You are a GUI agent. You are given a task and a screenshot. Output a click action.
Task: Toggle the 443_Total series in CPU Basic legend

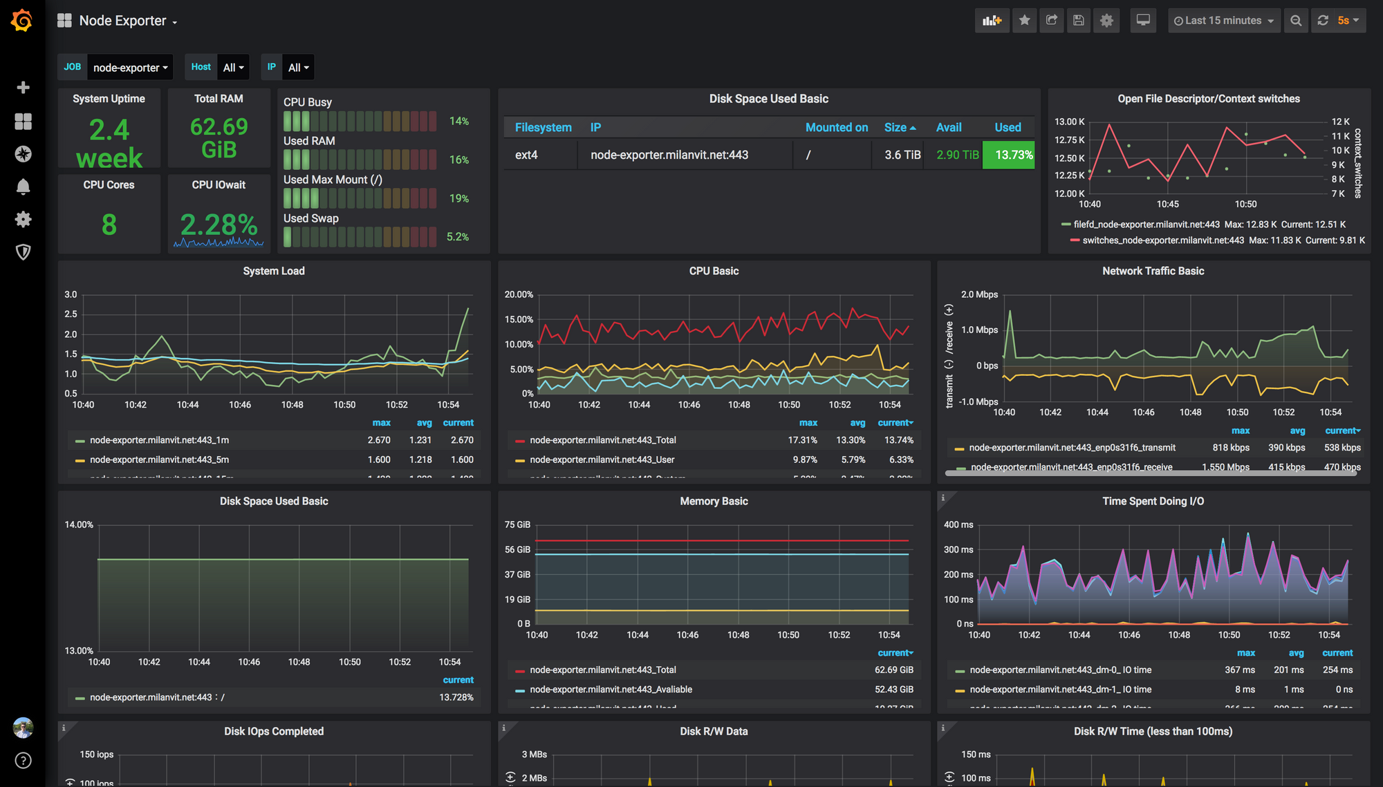tap(603, 440)
